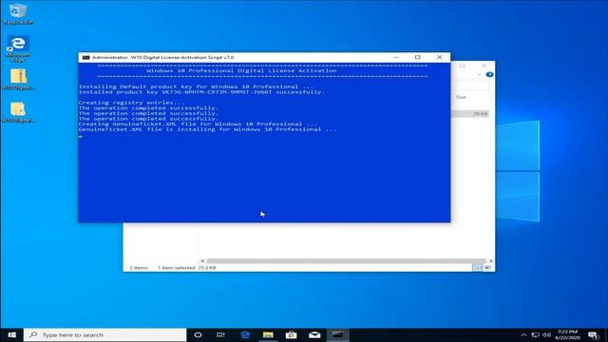The width and height of the screenshot is (608, 342).
Task: Minimize the Activation Script console window
Action: (x=396, y=57)
